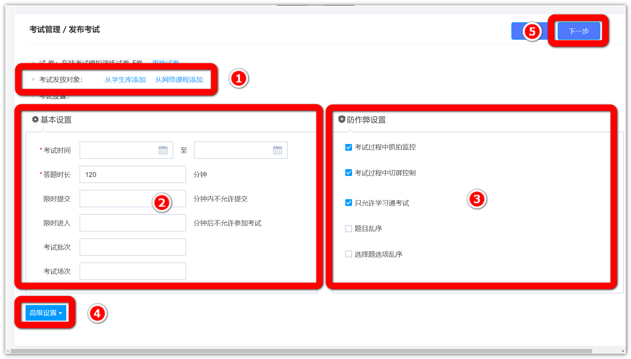Open the exam end time calendar icon
This screenshot has width=631, height=359.
(277, 150)
